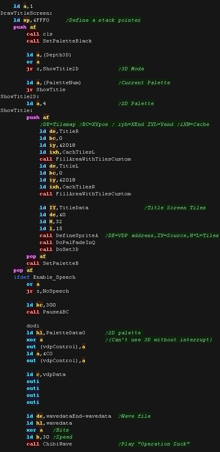The width and height of the screenshot is (220, 452).
Task: Place cursor on call cls
Action: pos(40,34)
